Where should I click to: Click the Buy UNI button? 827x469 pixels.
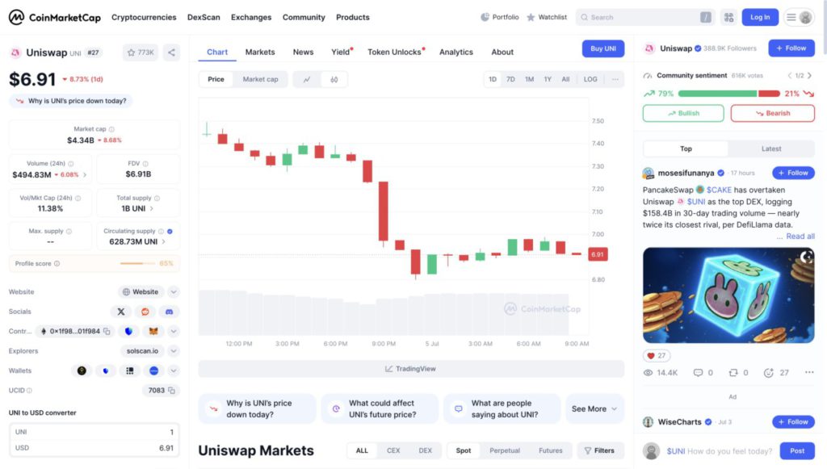(x=602, y=48)
